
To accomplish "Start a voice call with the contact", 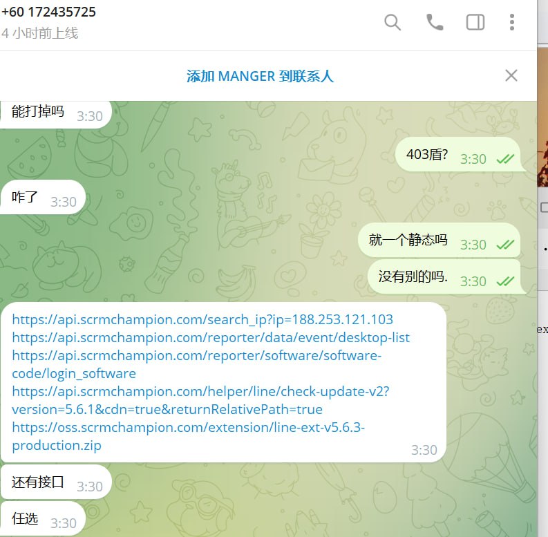I will coord(435,23).
